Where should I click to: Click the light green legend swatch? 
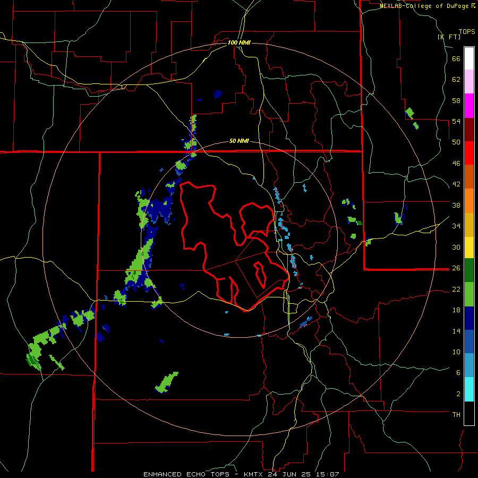pyautogui.click(x=469, y=294)
